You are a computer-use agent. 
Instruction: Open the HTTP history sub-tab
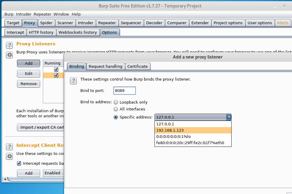[41, 32]
